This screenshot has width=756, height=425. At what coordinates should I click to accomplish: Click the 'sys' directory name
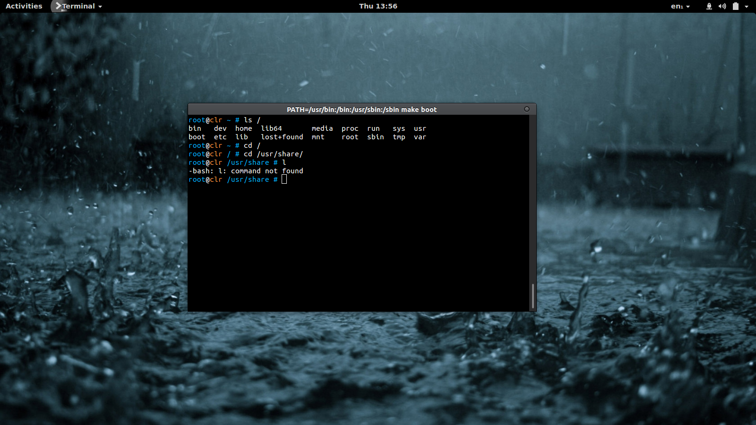coord(399,128)
